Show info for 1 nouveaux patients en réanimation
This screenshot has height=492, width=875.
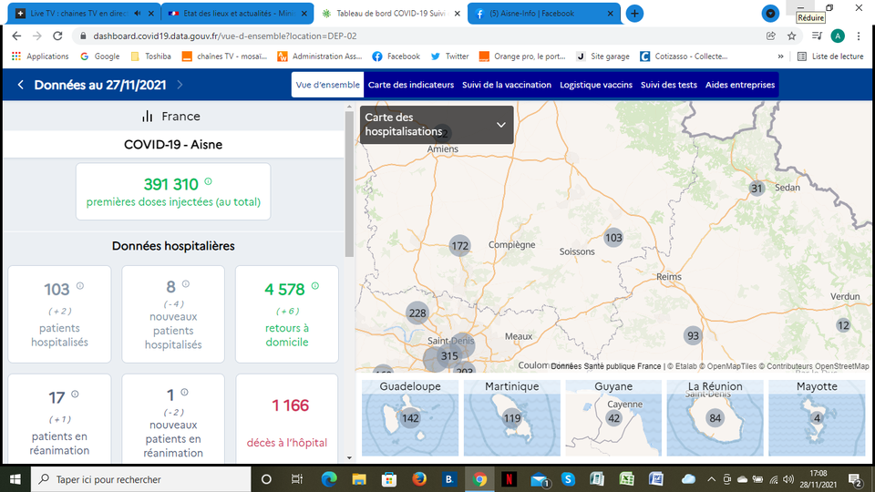(x=185, y=392)
